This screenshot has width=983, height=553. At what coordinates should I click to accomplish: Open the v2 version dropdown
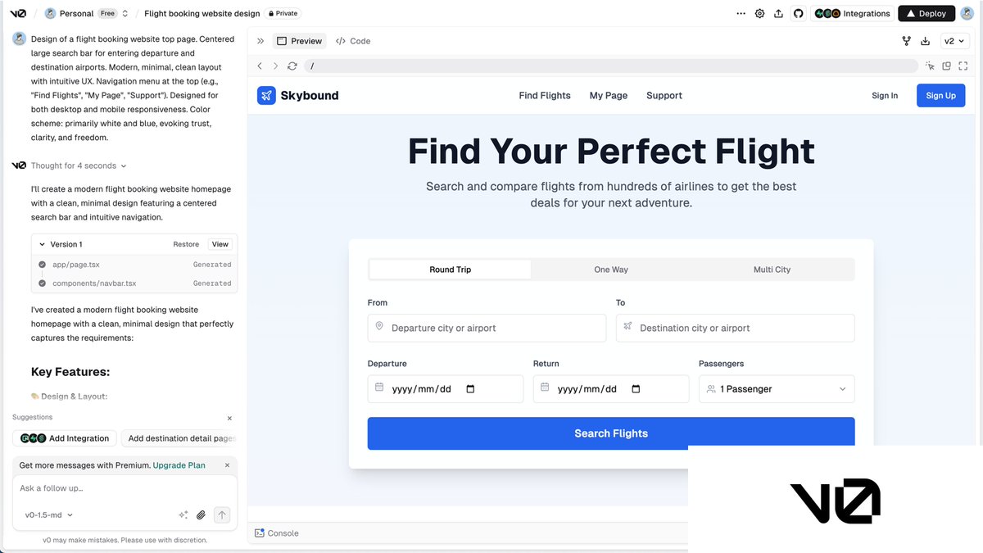pos(954,41)
